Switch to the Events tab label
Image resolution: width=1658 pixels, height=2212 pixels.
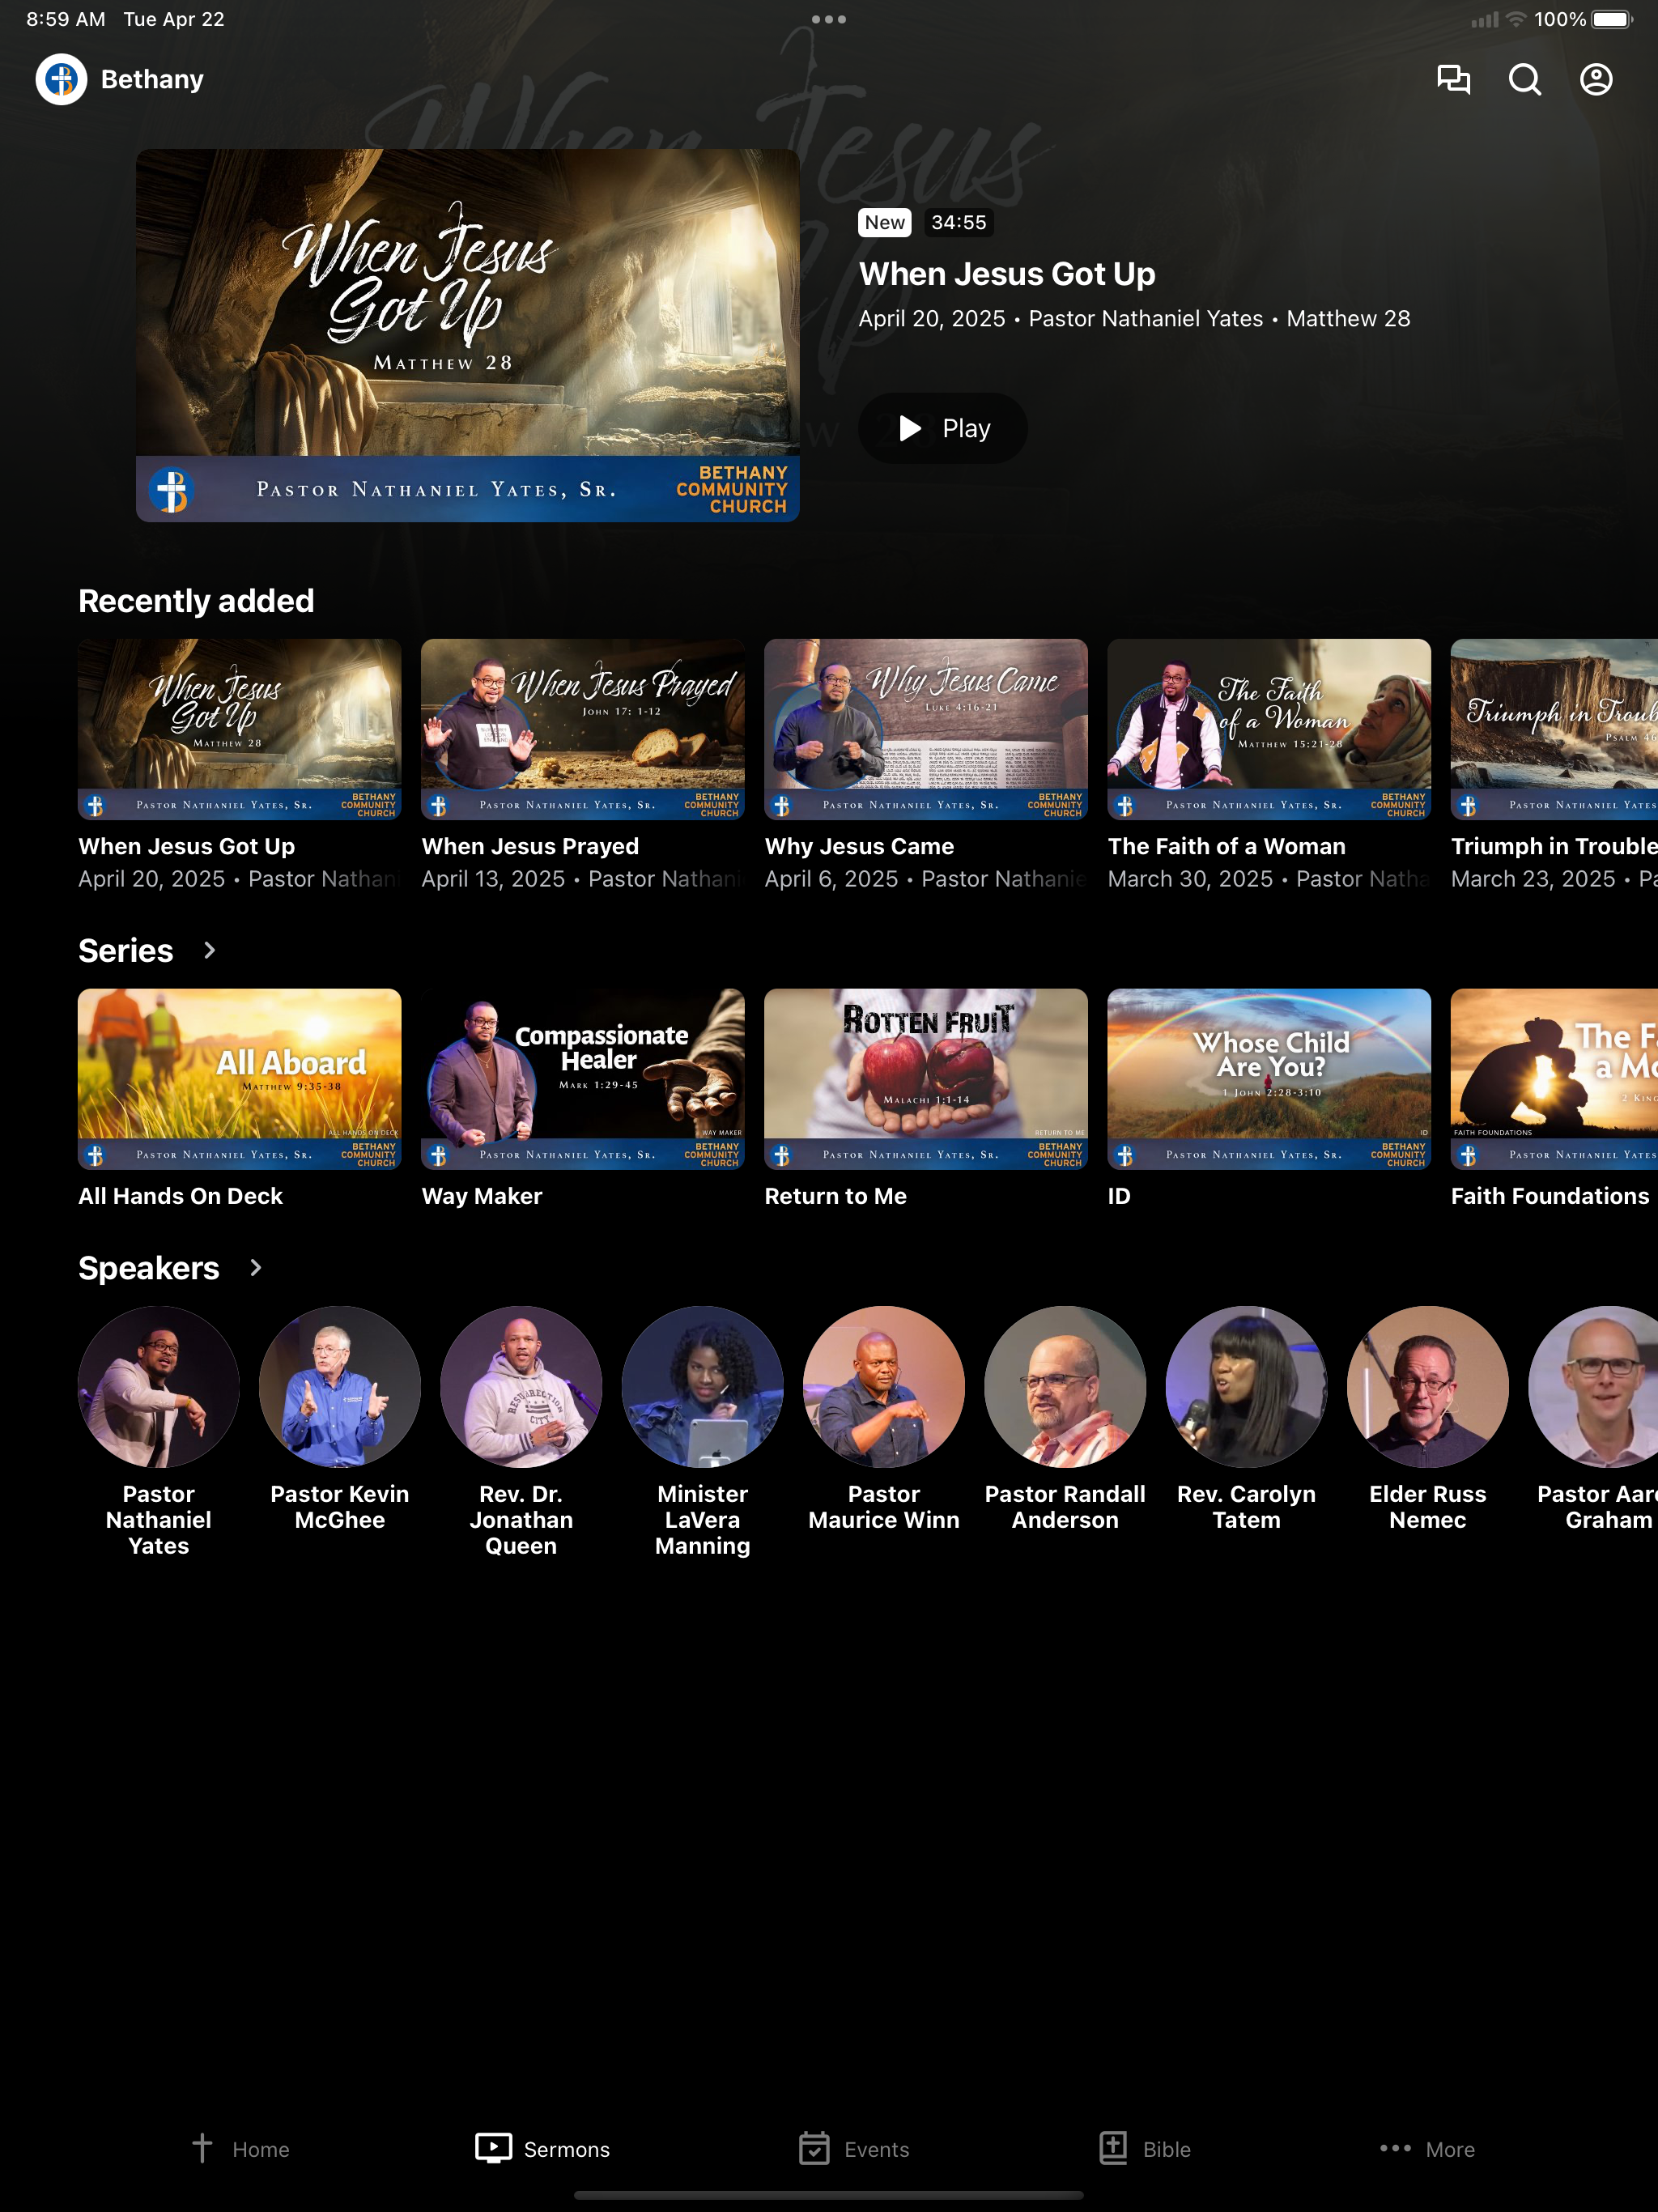(877, 2149)
